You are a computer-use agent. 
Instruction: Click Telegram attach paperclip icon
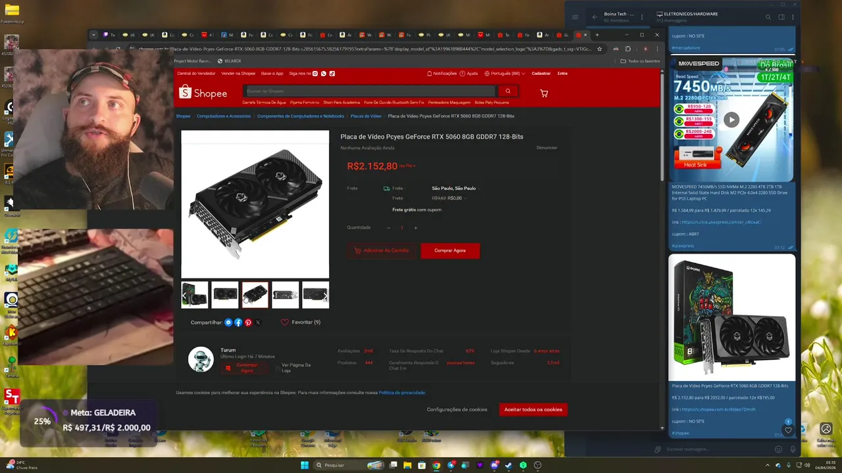pos(657,449)
